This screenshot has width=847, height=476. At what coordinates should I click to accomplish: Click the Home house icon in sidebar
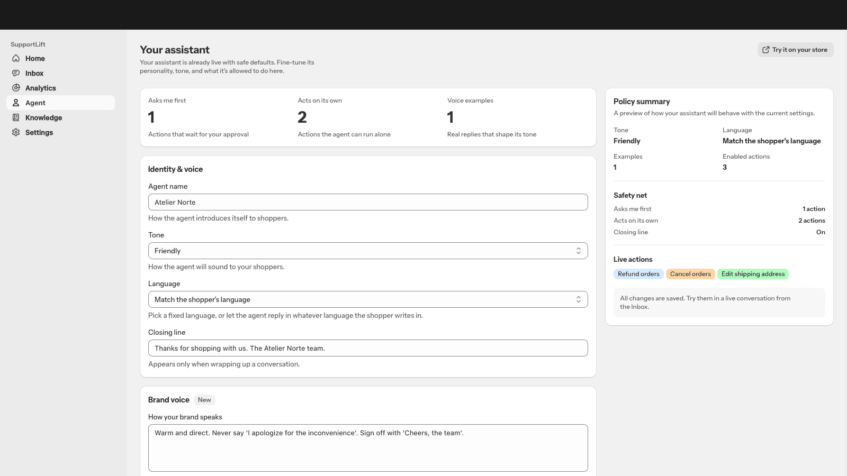[x=16, y=58]
